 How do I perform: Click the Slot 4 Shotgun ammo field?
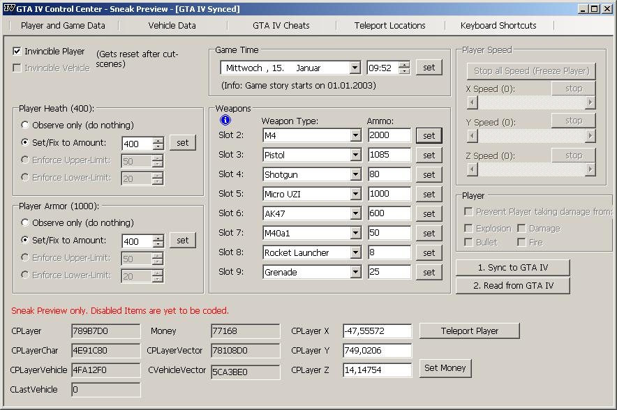389,174
